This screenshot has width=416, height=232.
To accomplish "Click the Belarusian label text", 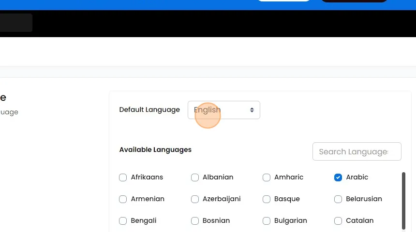I will click(364, 199).
